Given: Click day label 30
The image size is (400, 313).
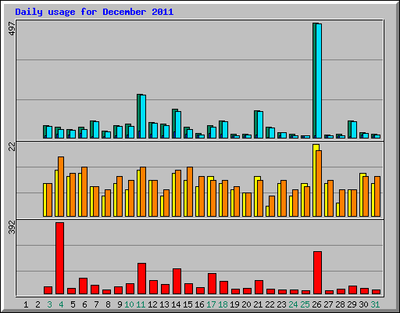Looking at the screenshot, I should tap(363, 304).
